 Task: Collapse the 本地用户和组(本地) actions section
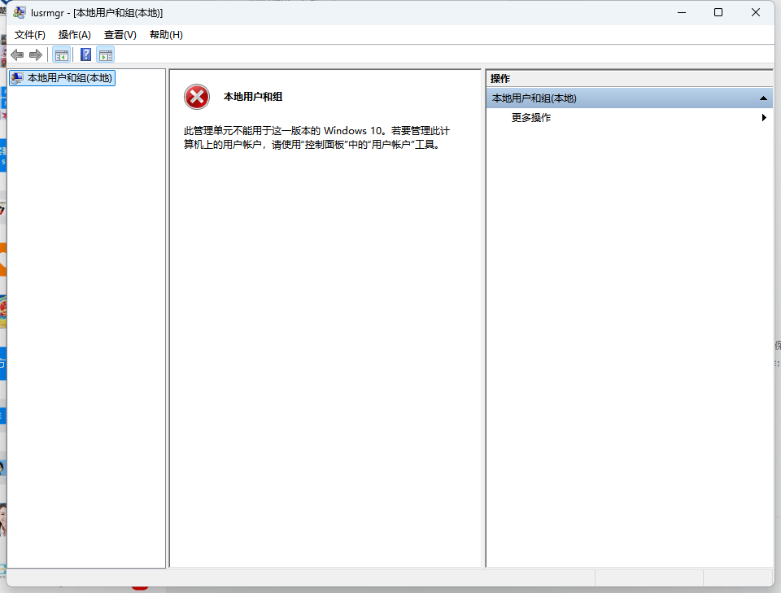762,98
